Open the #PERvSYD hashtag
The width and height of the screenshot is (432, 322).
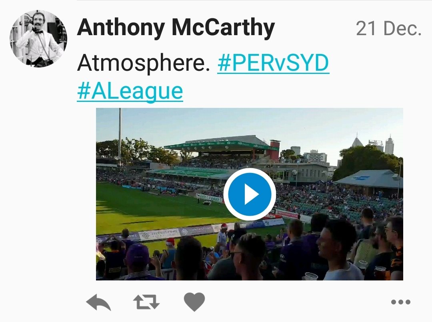[273, 63]
